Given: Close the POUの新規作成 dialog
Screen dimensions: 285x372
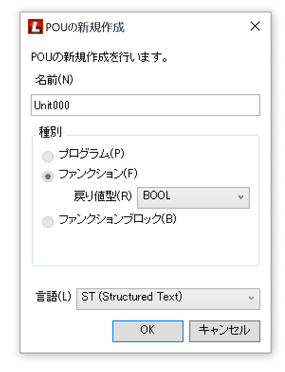Looking at the screenshot, I should click(255, 27).
